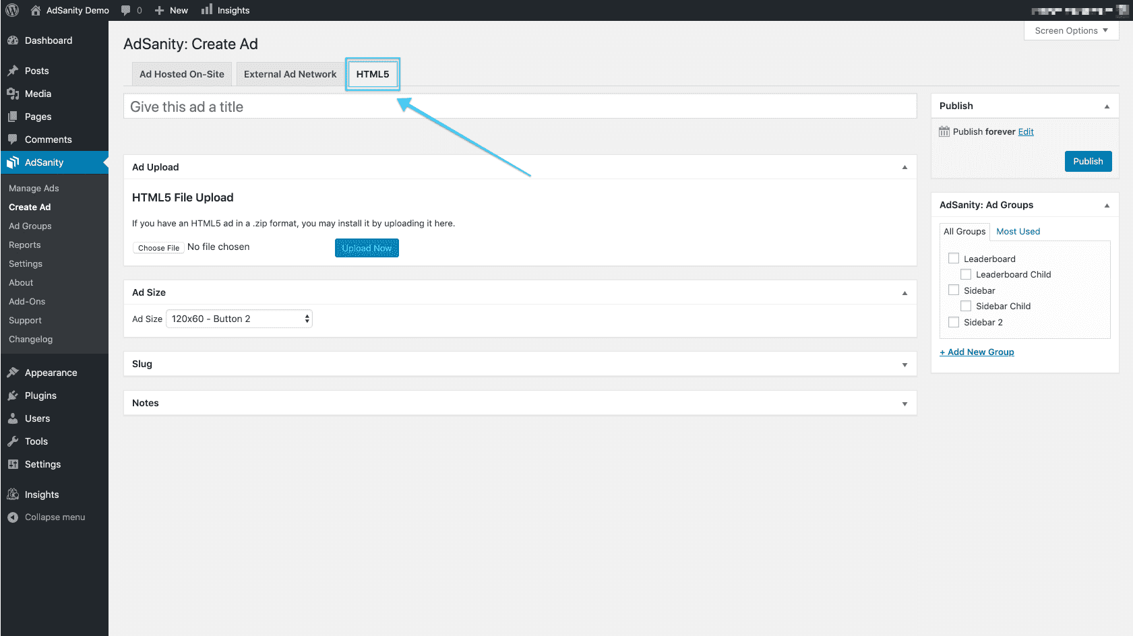This screenshot has height=636, width=1133.
Task: Click the Add New Group link
Action: 977,352
